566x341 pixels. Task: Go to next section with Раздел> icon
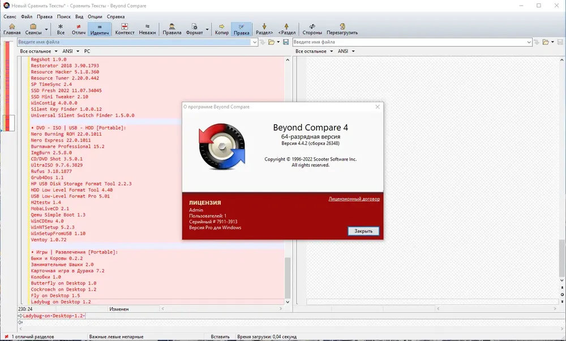click(x=264, y=29)
